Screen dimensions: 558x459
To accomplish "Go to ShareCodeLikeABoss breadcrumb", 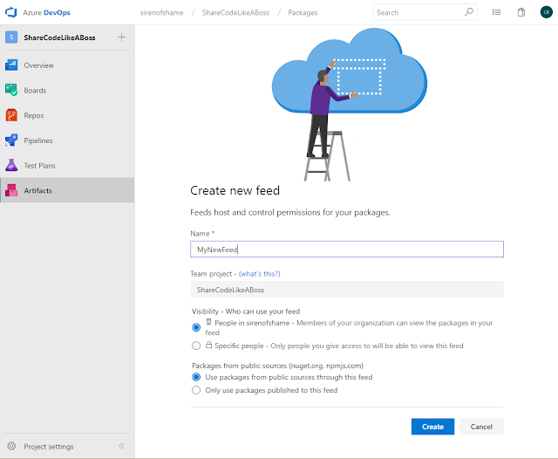I will (x=235, y=12).
